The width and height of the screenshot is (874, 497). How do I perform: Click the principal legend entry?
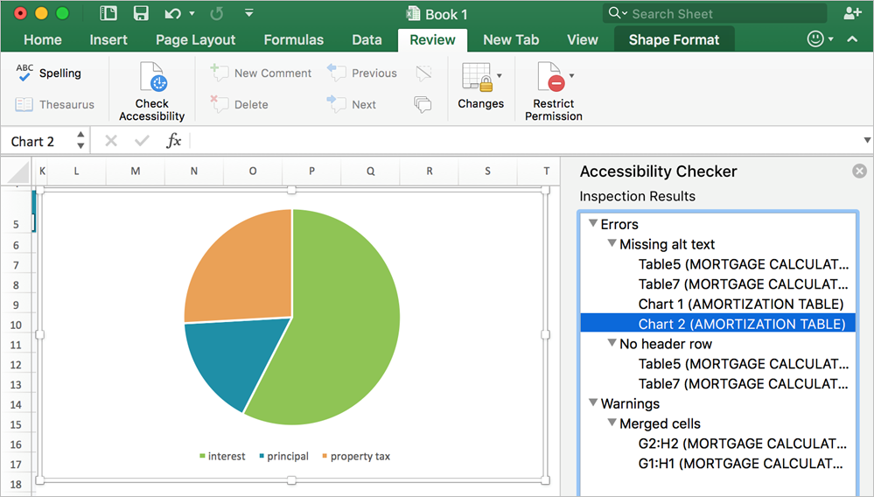[x=283, y=457]
